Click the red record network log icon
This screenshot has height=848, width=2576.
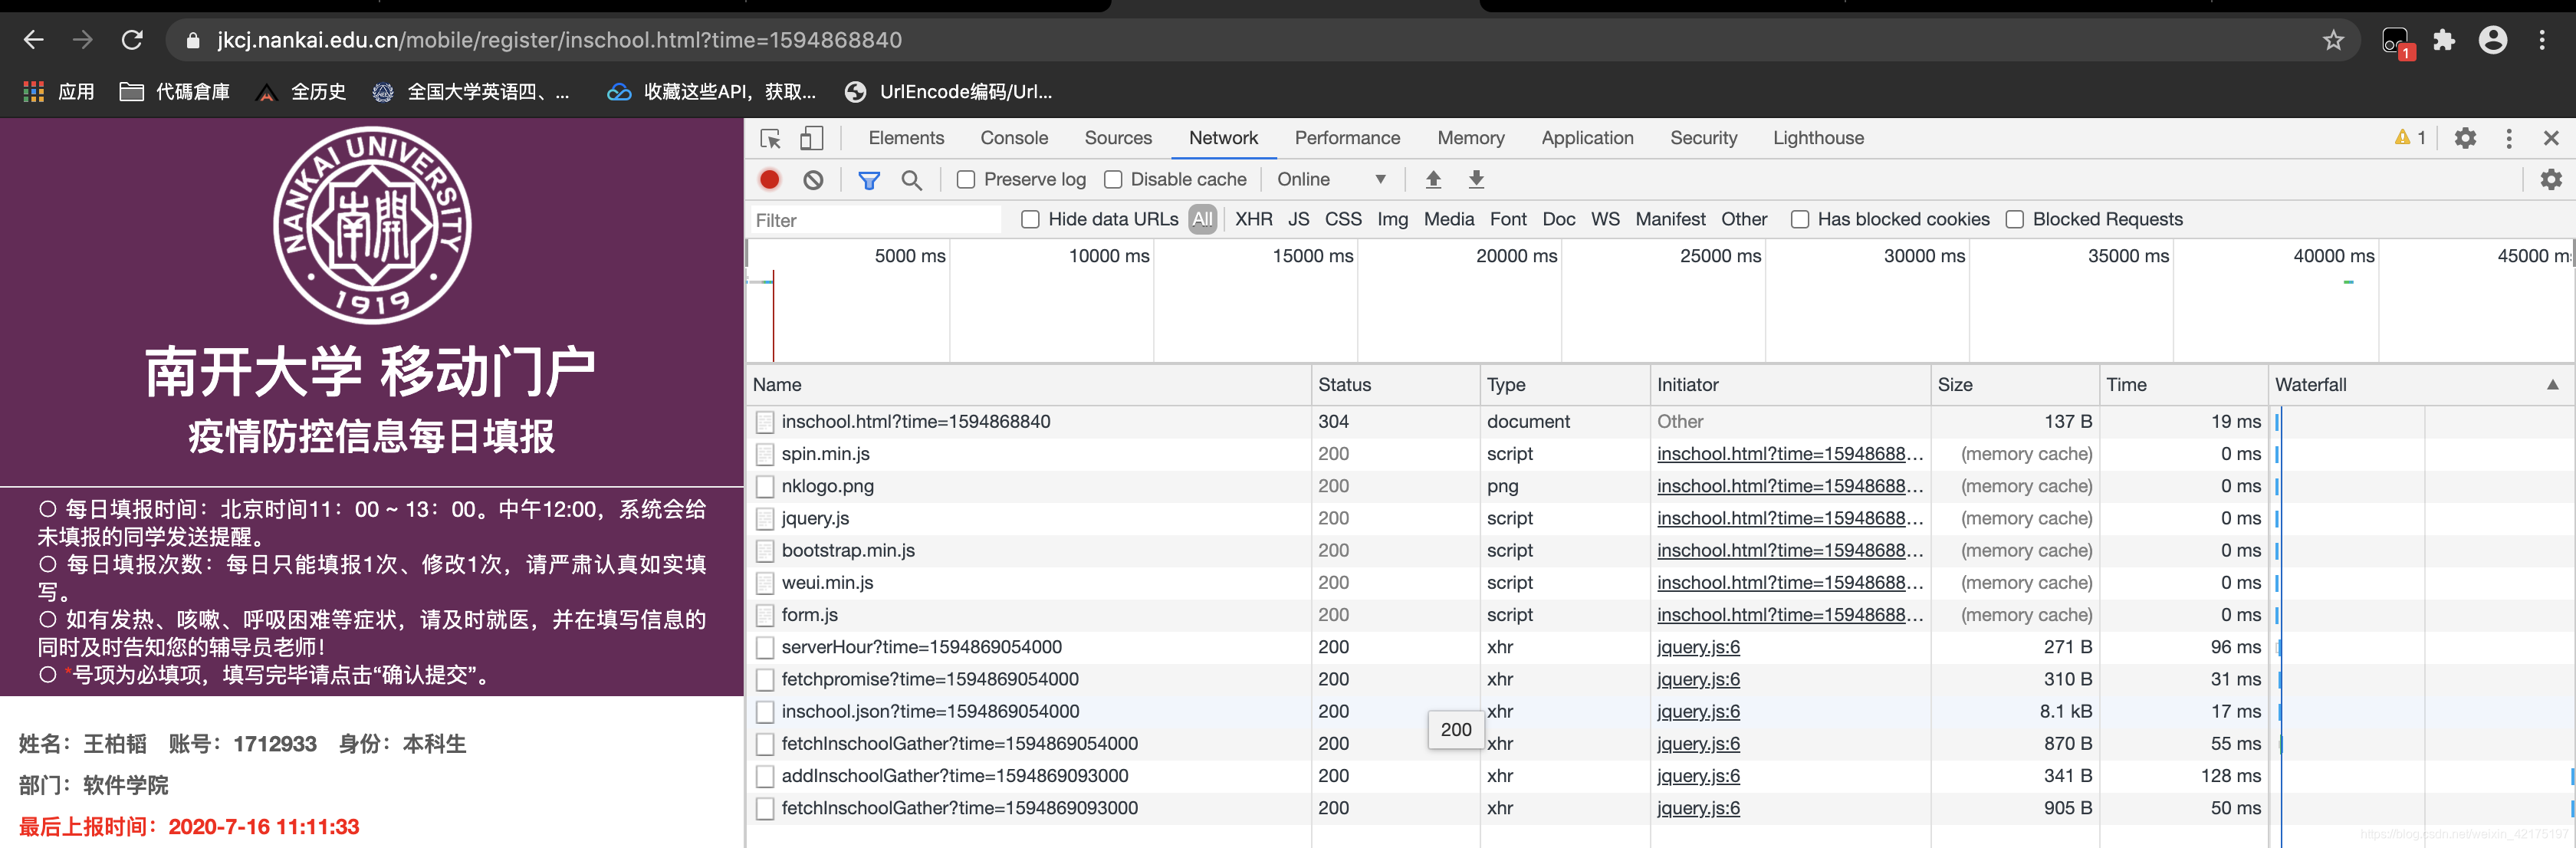pyautogui.click(x=769, y=179)
